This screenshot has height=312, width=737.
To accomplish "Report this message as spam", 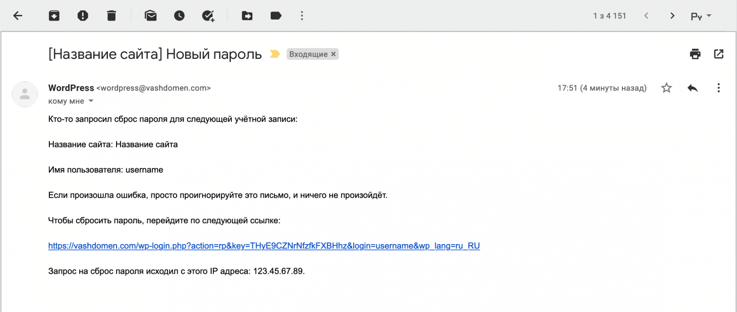I will [x=83, y=16].
